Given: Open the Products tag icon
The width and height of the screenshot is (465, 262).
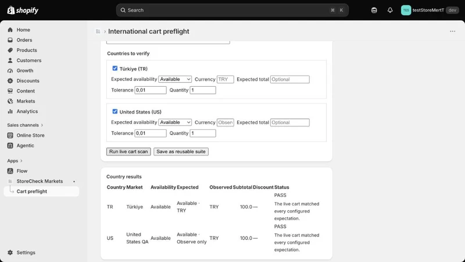Looking at the screenshot, I should tap(10, 50).
